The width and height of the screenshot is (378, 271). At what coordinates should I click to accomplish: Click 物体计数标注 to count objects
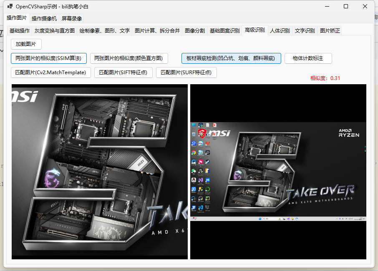[308, 58]
